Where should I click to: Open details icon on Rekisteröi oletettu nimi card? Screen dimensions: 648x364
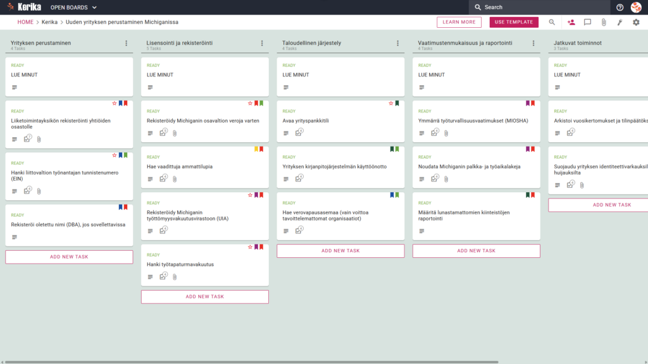click(x=15, y=238)
